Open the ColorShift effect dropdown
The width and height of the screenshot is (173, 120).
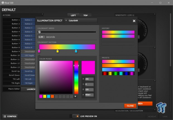81,21
